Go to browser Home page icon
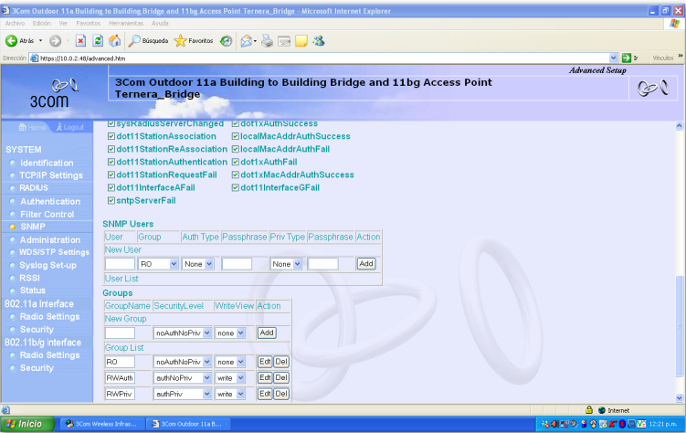Viewport: 686px width, 433px height. coord(114,40)
